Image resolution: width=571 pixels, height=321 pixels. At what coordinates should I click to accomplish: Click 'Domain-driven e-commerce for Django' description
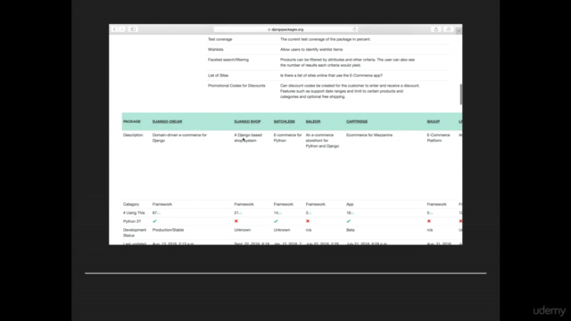coord(179,137)
